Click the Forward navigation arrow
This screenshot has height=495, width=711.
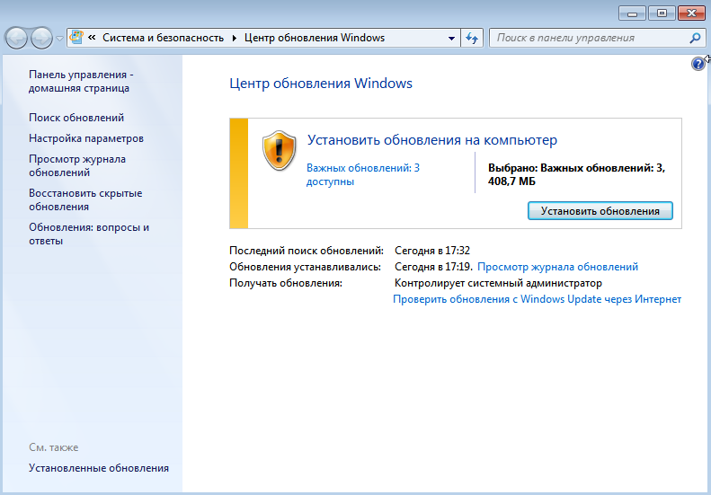(41, 38)
